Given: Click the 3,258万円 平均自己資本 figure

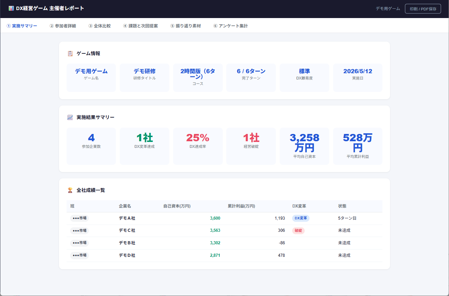Looking at the screenshot, I should [304, 143].
